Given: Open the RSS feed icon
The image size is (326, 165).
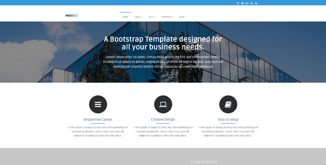Looking at the screenshot, I should (x=256, y=3).
